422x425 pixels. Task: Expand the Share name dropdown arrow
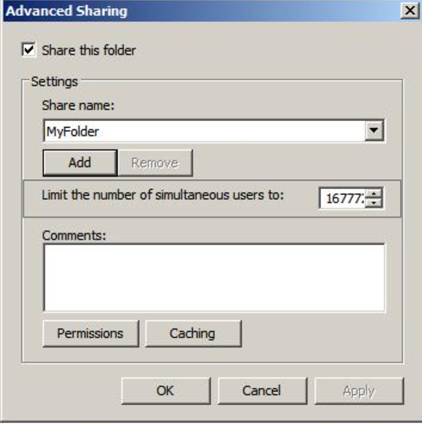click(x=375, y=131)
